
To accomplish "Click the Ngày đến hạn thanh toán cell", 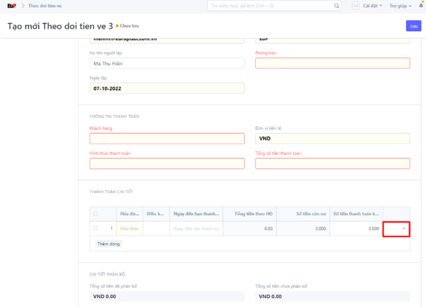I will point(195,228).
